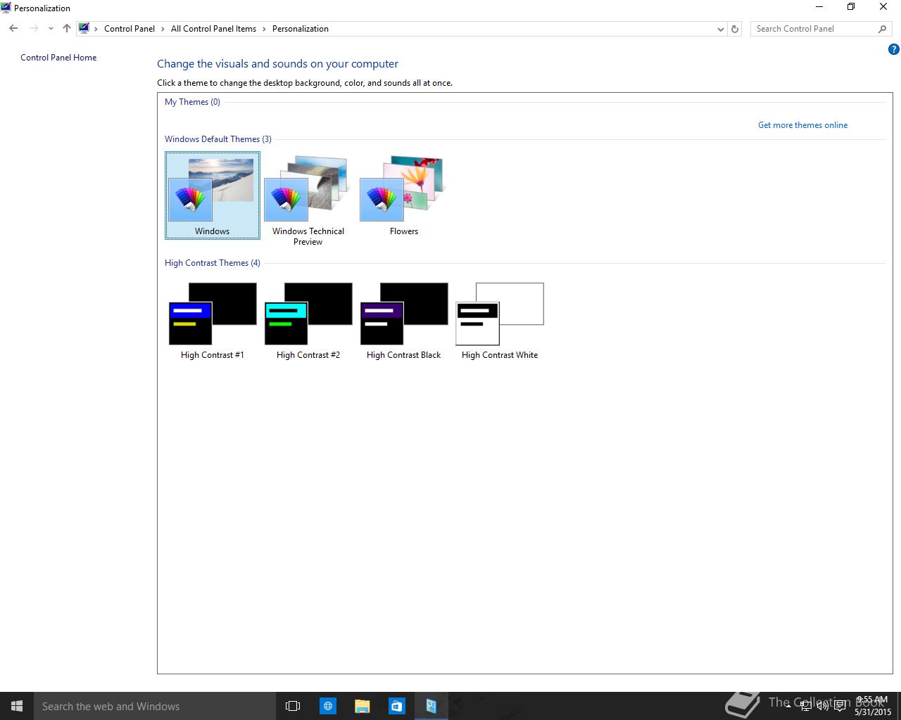
Task: Go up one level with Up arrow
Action: [x=67, y=29]
